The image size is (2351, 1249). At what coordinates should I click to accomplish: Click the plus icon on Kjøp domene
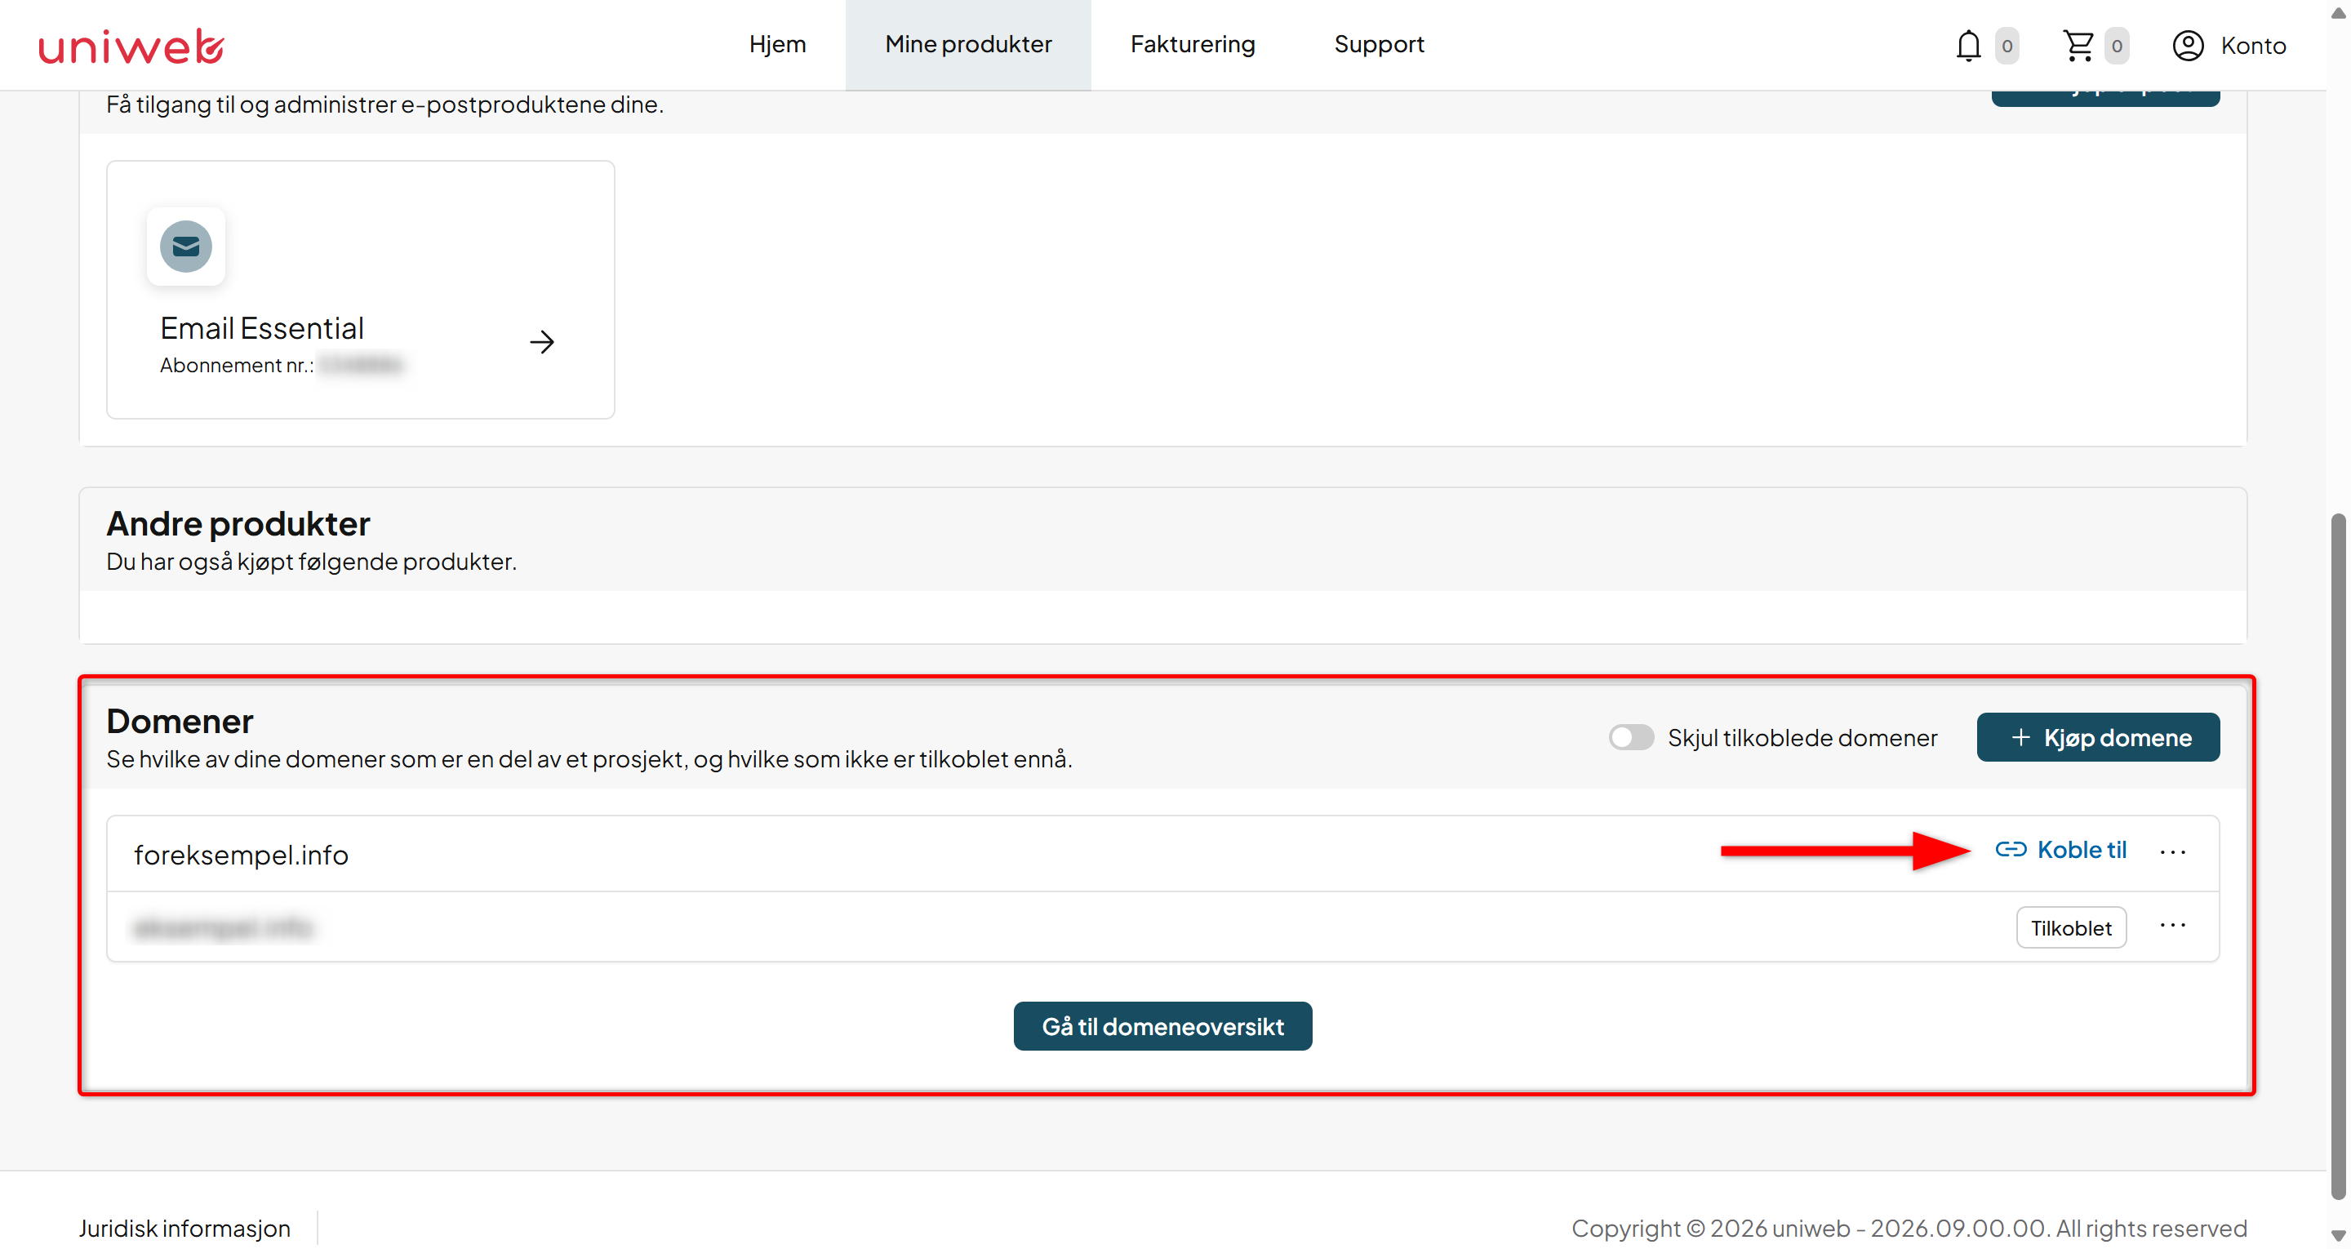(x=2020, y=737)
